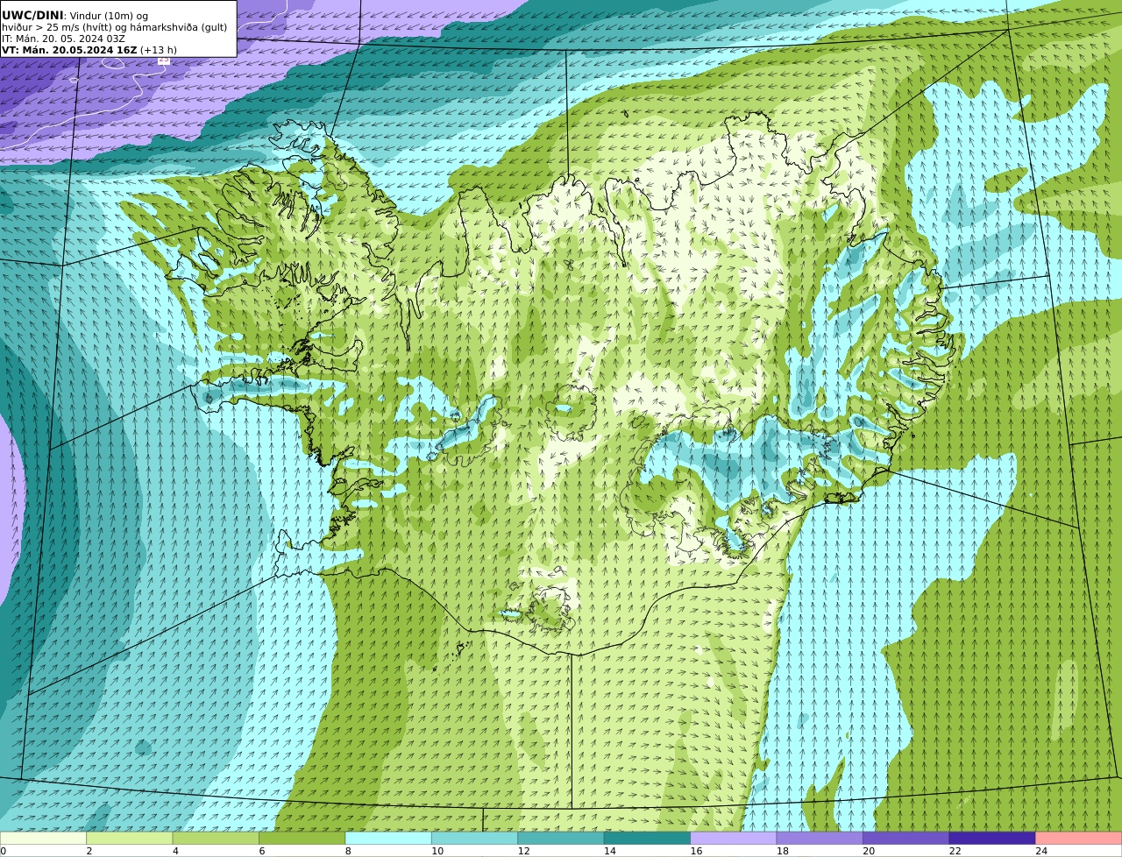The width and height of the screenshot is (1122, 857).
Task: Click the 14–16 m/s dark teal legend swatch
Action: tap(647, 839)
